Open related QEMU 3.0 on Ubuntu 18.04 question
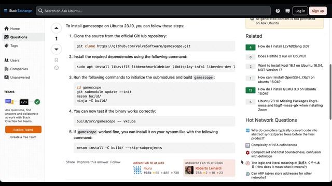 point(287,91)
